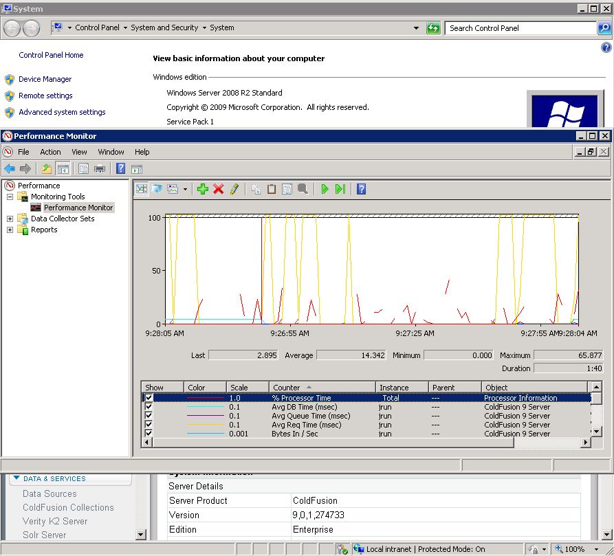This screenshot has width=614, height=556.
Task: Open the Window menu
Action: [x=111, y=152]
